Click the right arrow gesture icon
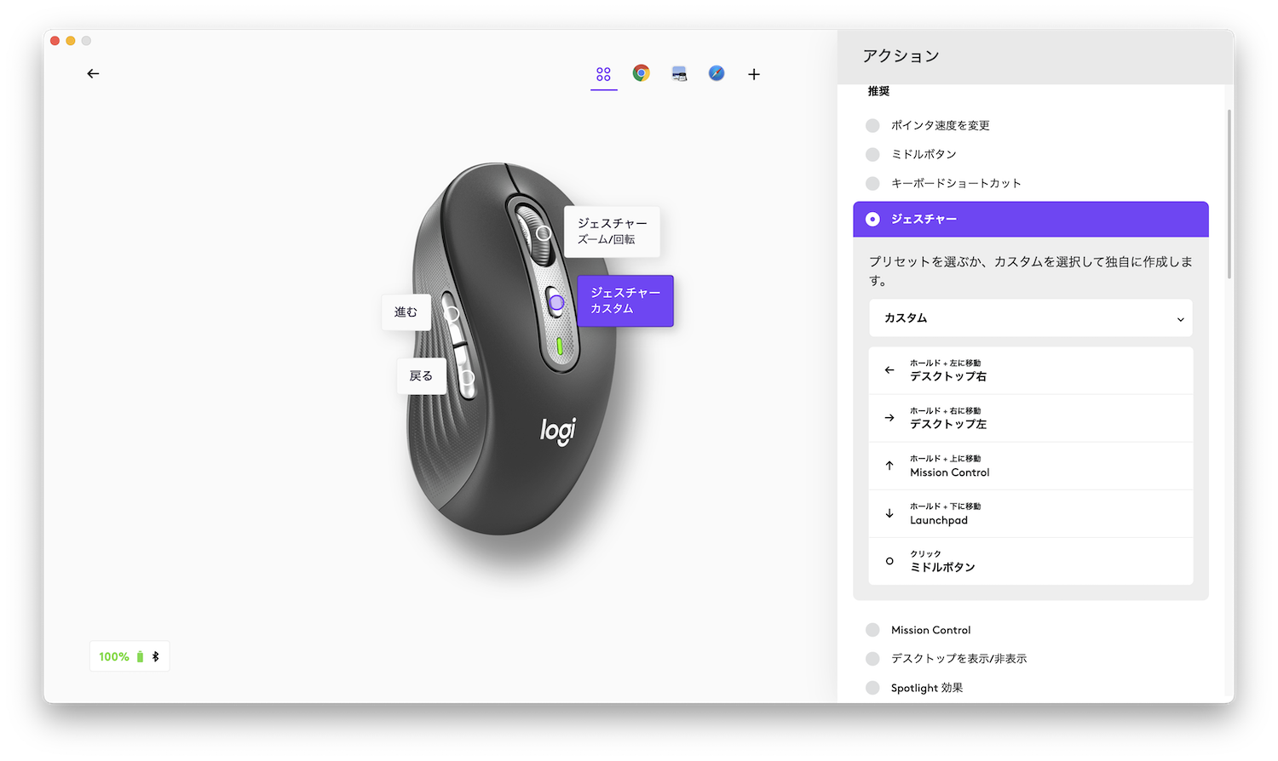 [889, 418]
